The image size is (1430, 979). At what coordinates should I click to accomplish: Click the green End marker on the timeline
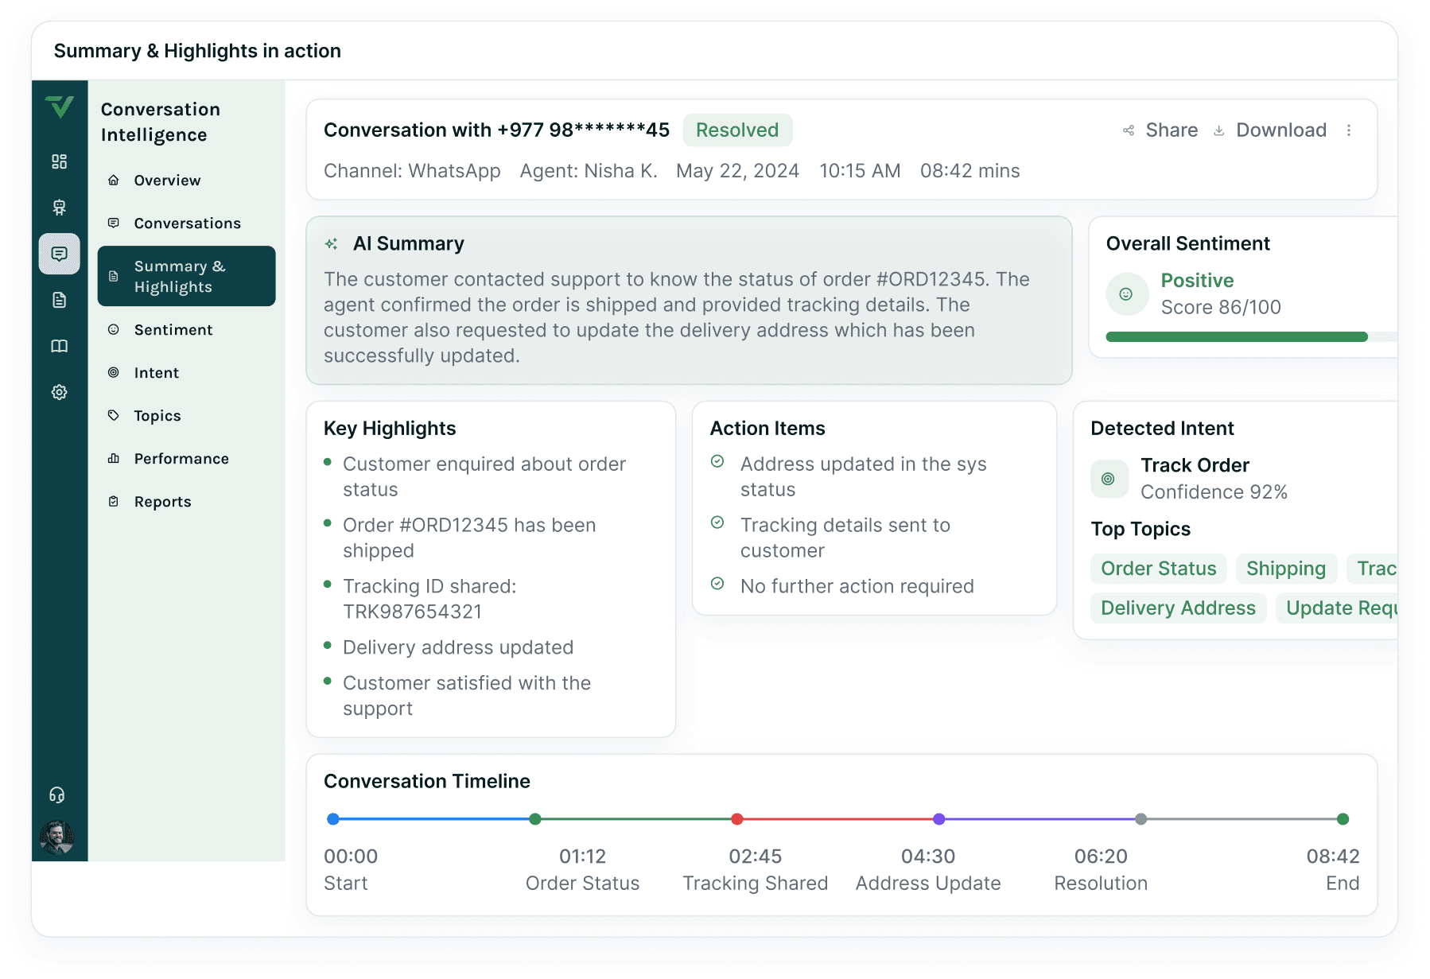(1343, 819)
